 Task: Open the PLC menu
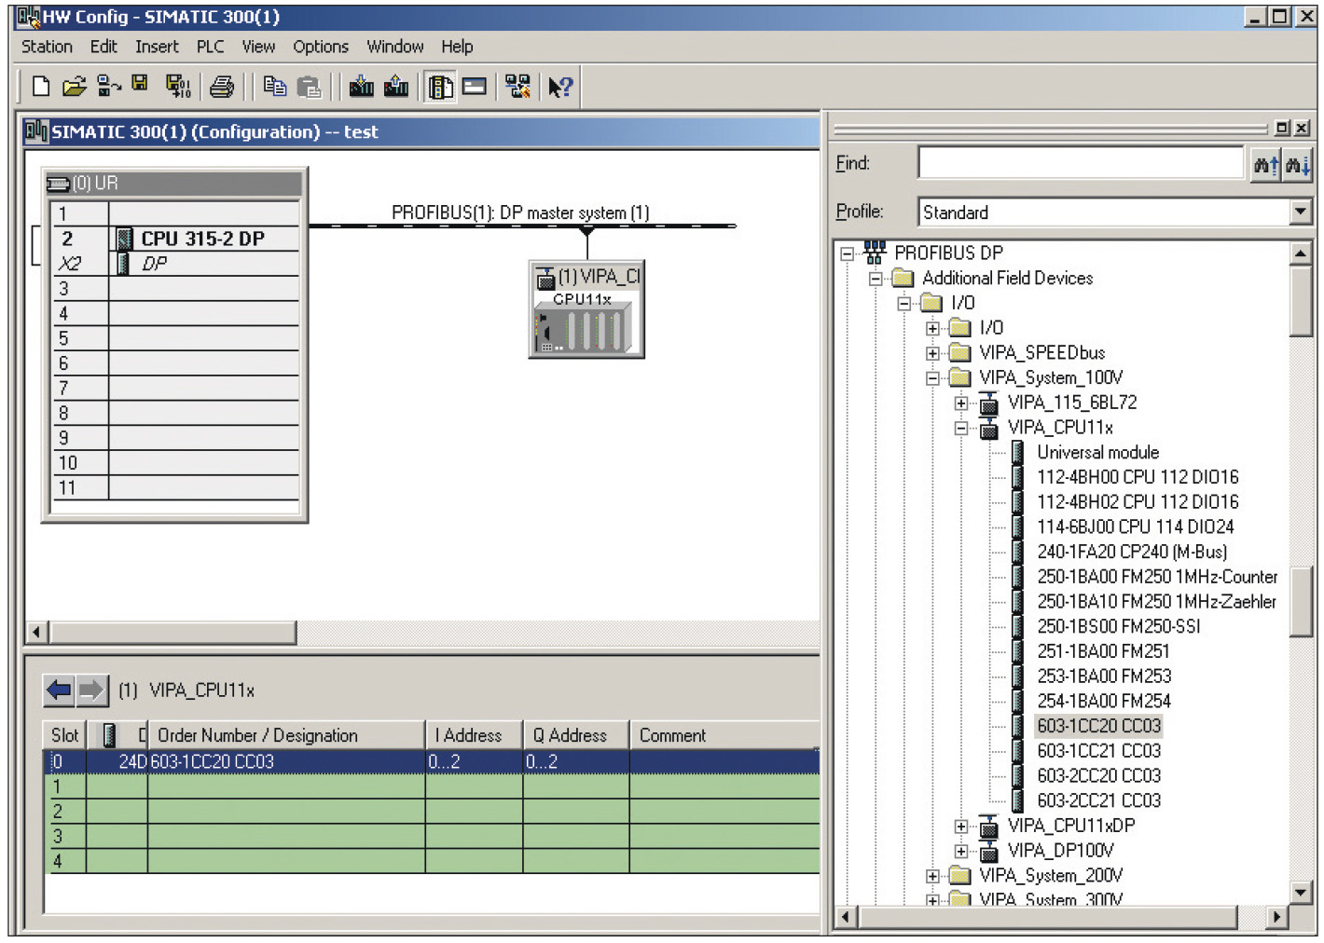click(210, 47)
